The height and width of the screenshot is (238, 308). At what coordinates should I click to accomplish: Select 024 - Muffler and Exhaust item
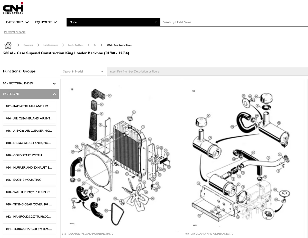[30, 168]
